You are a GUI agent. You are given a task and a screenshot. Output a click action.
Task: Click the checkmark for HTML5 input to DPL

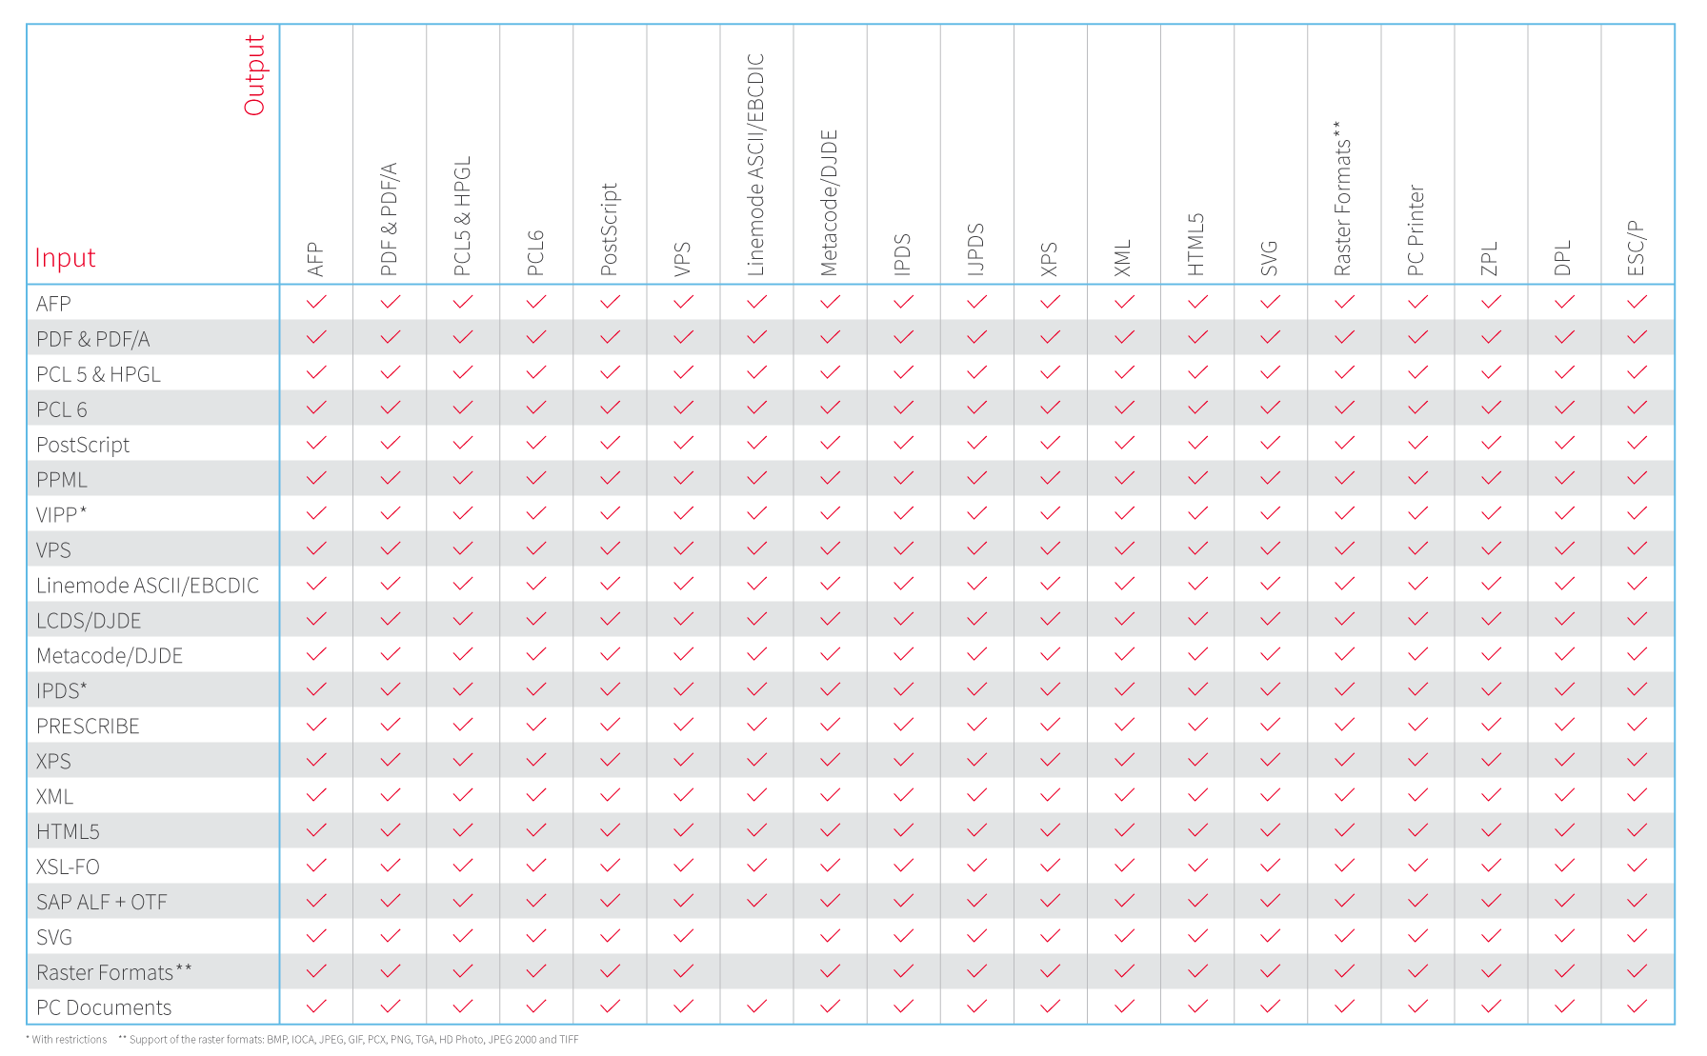click(1564, 830)
